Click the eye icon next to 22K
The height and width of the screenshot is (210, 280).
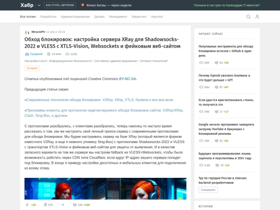pos(201,63)
